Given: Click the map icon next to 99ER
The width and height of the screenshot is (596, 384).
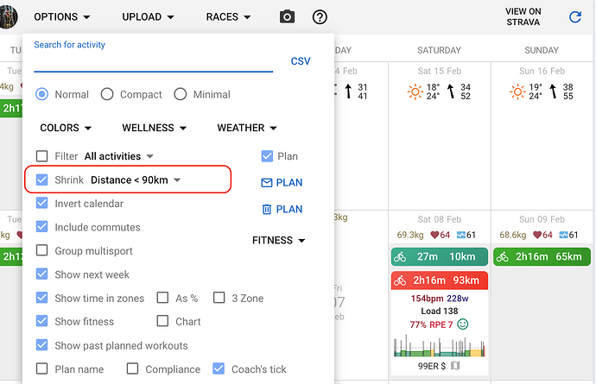Looking at the screenshot, I should [455, 366].
